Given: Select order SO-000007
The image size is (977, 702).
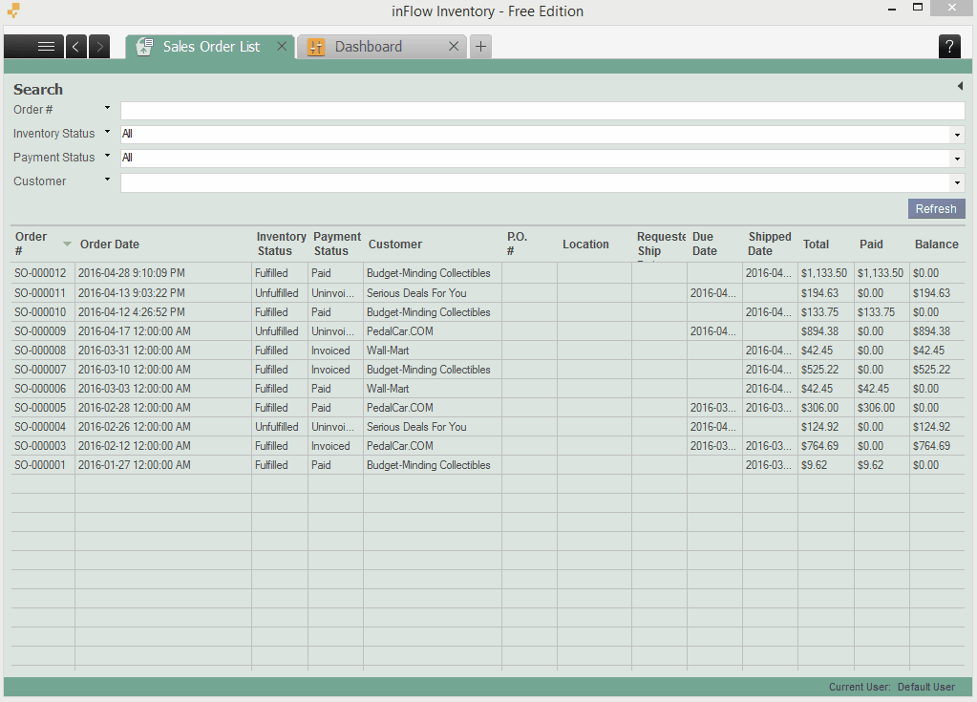Looking at the screenshot, I should click(40, 370).
